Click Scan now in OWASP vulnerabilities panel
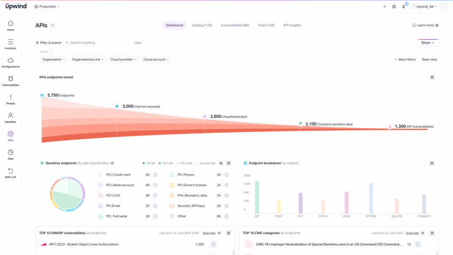The image size is (453, 255). (210, 233)
